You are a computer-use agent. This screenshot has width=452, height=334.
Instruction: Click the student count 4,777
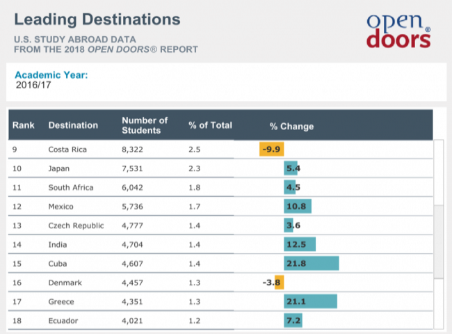point(132,225)
